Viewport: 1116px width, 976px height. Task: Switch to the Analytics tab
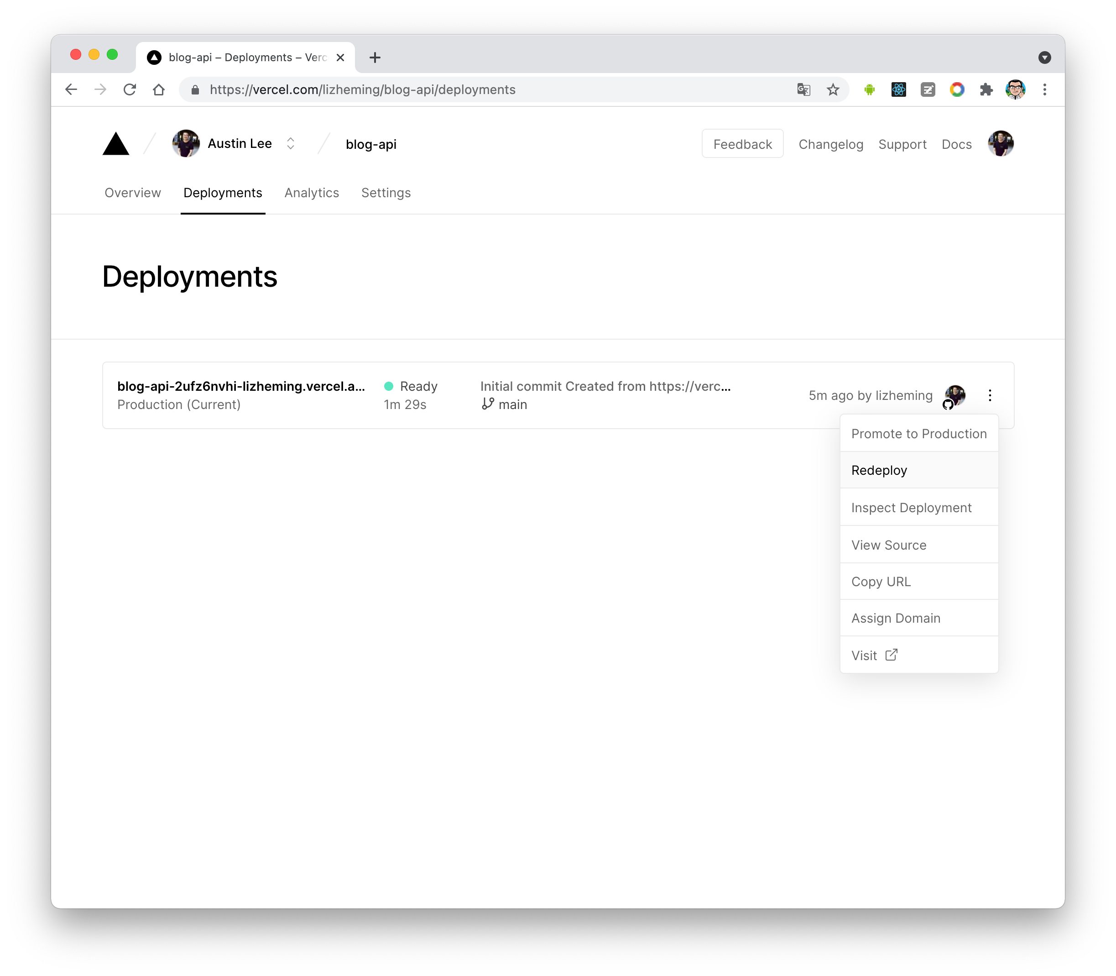pos(311,193)
